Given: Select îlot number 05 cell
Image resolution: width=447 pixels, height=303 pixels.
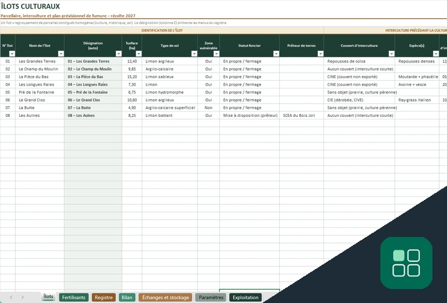Looking at the screenshot, I should (x=8, y=92).
